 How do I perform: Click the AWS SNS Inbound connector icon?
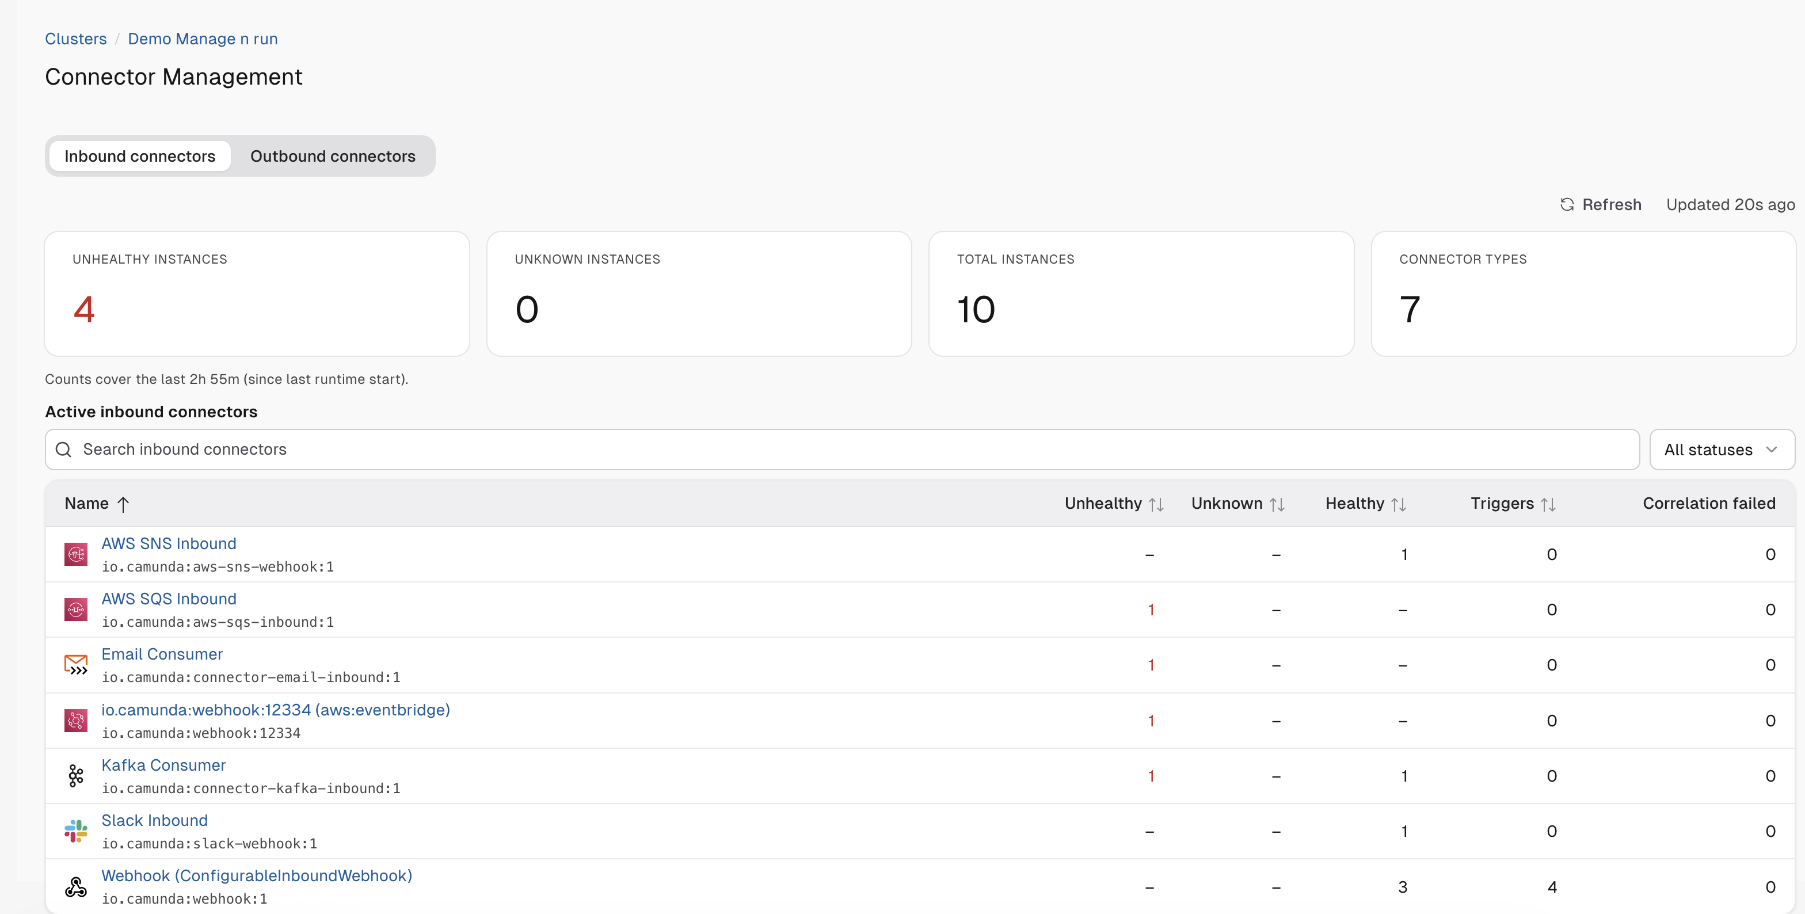75,554
